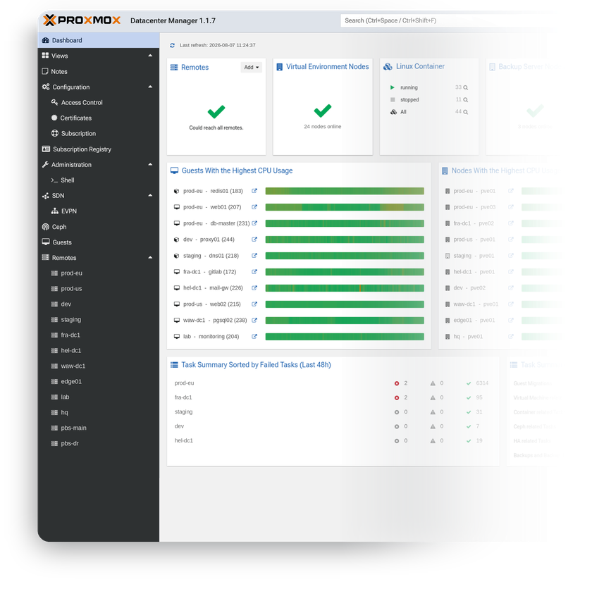Open the Add dropdown in Remotes panel
The image size is (592, 589).
point(252,67)
